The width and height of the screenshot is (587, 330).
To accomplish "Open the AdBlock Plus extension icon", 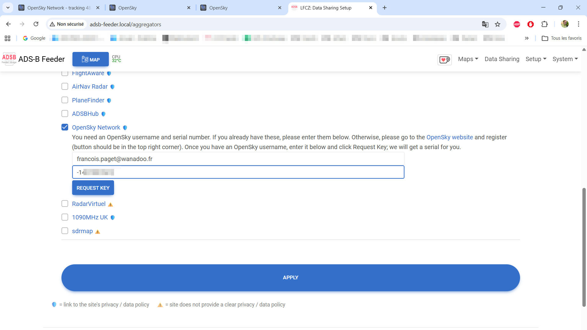I will (517, 24).
